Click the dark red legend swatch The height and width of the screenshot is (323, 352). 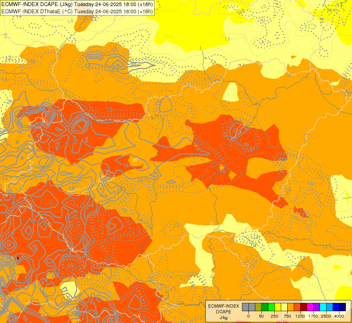[x=303, y=307]
